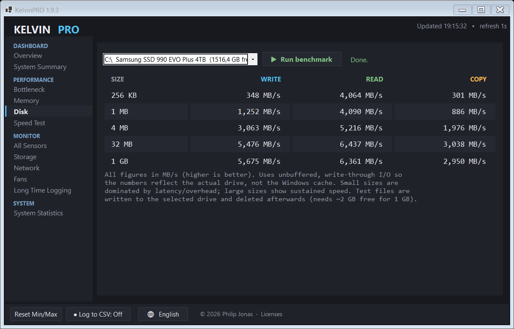Click the © 2026 Philip Jonas text
Viewport: 514px width, 329px height.
coord(226,314)
